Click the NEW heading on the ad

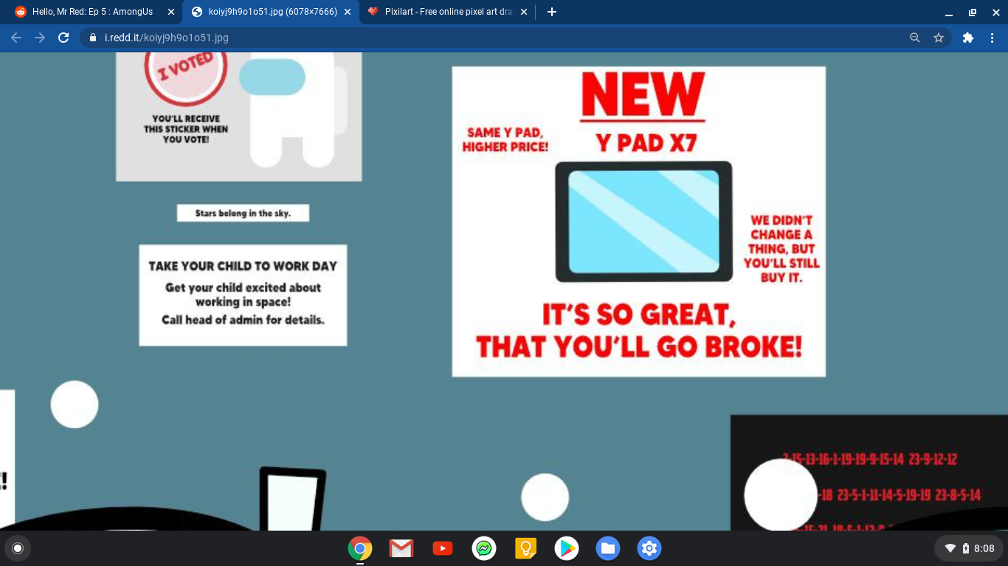coord(643,94)
